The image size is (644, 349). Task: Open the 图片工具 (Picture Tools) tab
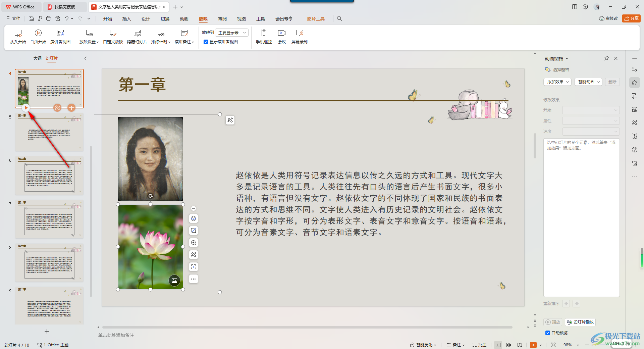[316, 19]
